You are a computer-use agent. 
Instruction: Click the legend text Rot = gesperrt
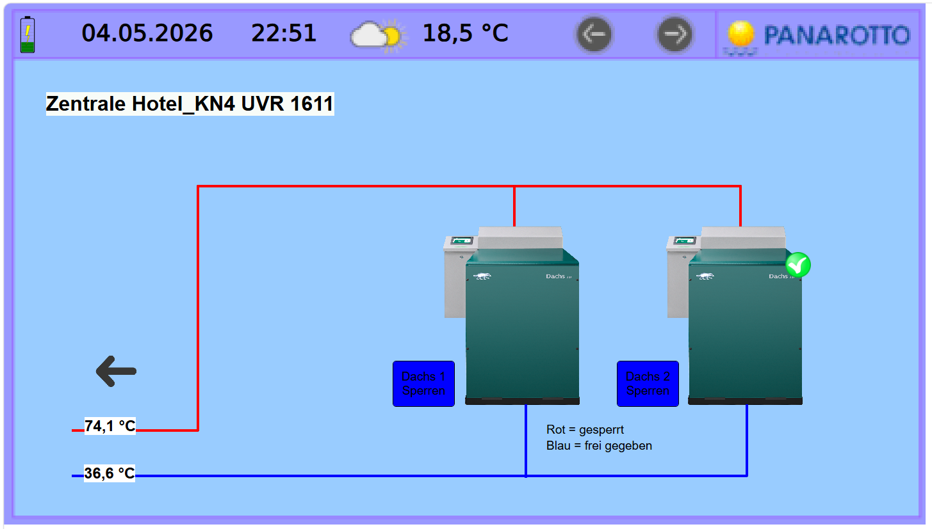585,429
